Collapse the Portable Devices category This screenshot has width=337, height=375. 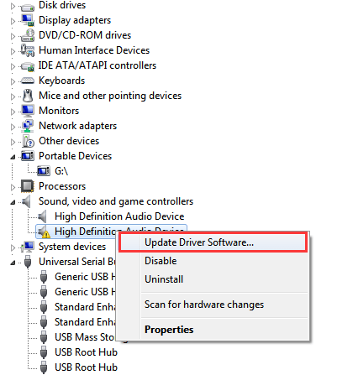(x=13, y=157)
